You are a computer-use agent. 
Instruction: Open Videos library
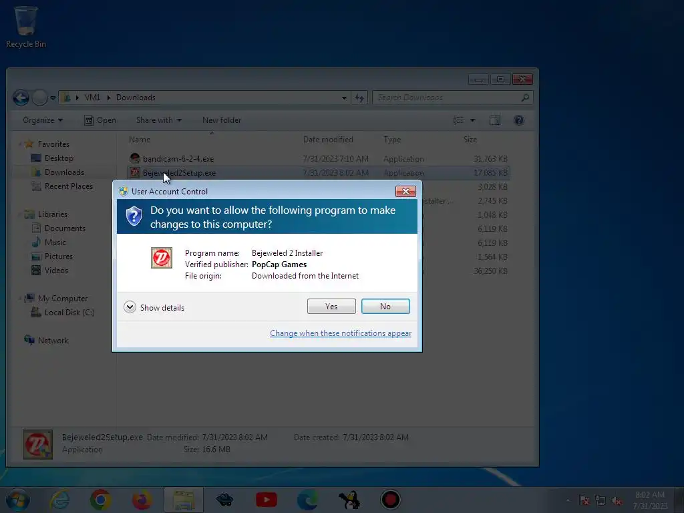56,271
